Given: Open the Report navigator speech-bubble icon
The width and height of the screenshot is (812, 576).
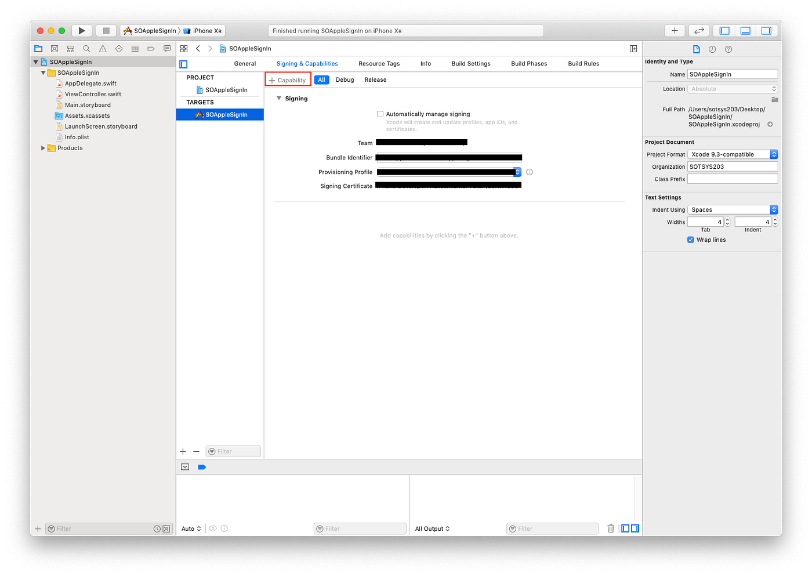Looking at the screenshot, I should pos(167,49).
